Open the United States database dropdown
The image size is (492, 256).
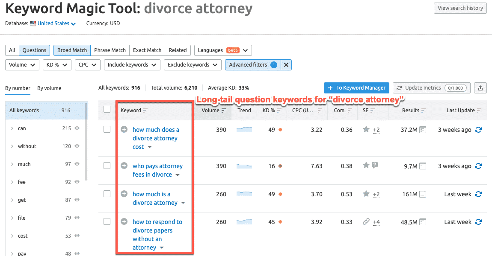[56, 23]
